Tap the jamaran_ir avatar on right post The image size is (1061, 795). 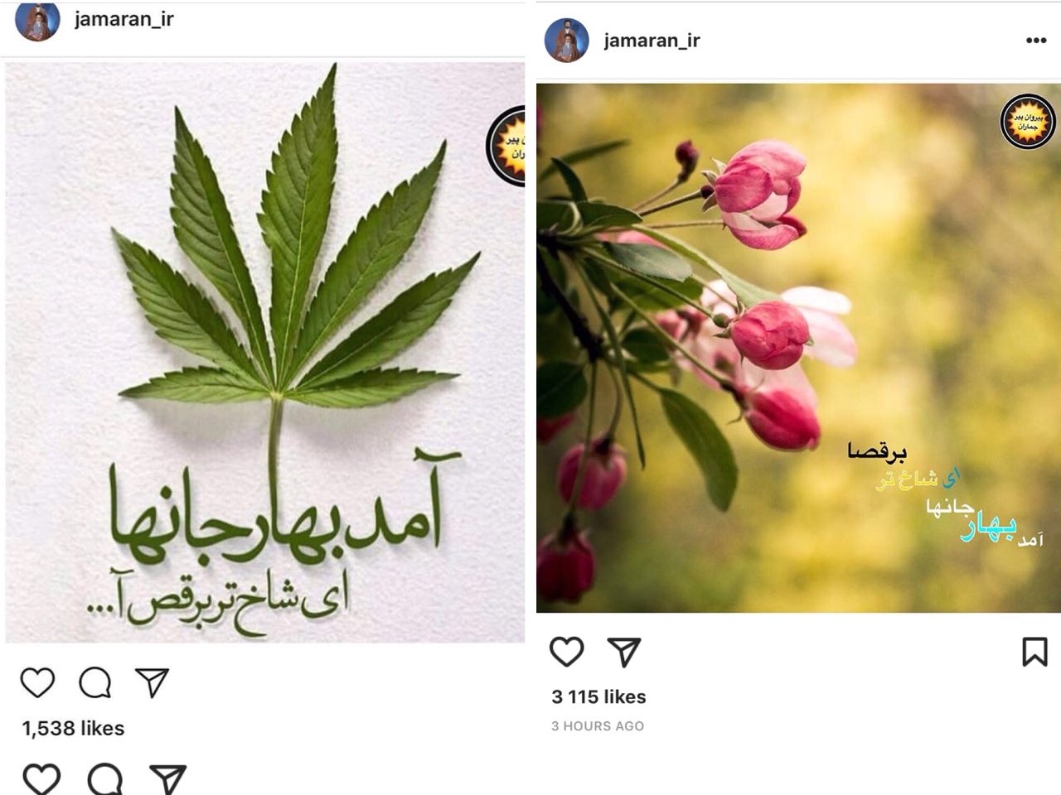coord(567,40)
